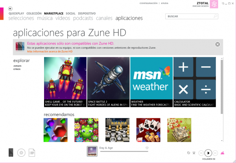Click the search magnifier icon
The height and width of the screenshot is (163, 236).
pos(216,16)
